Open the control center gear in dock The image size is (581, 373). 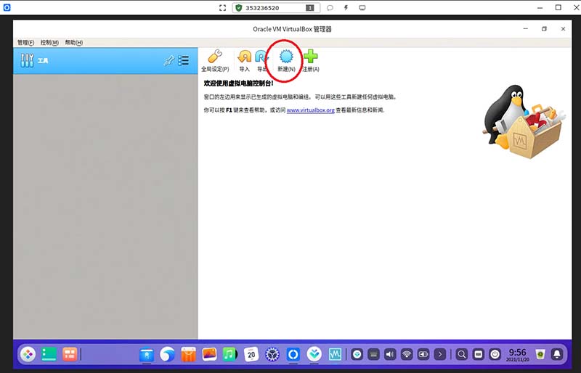coord(272,354)
